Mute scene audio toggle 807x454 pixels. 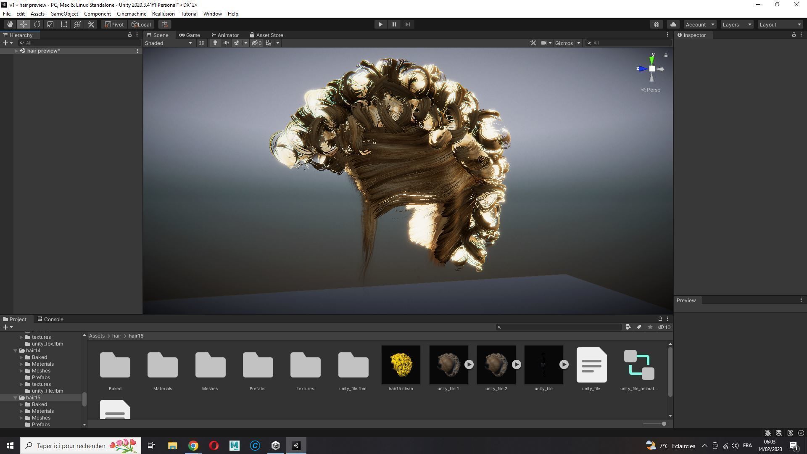(226, 43)
